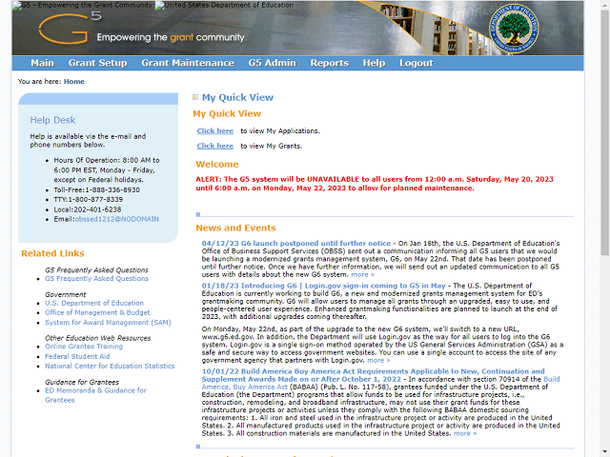Click the scrollbar down arrow
This screenshot has width=610, height=457.
[x=605, y=453]
